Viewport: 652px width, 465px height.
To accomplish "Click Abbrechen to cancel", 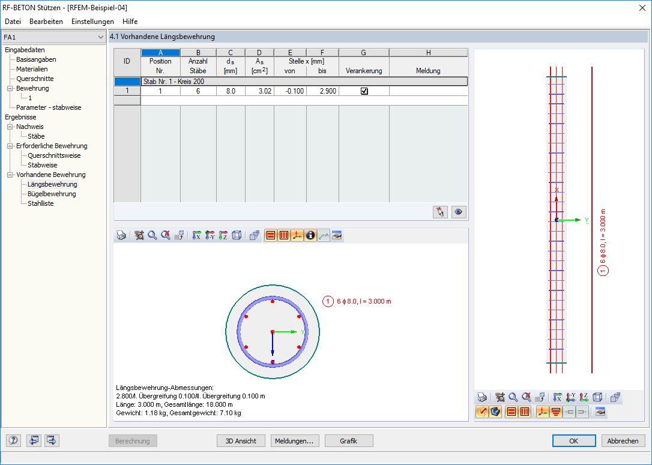I will coord(623,441).
